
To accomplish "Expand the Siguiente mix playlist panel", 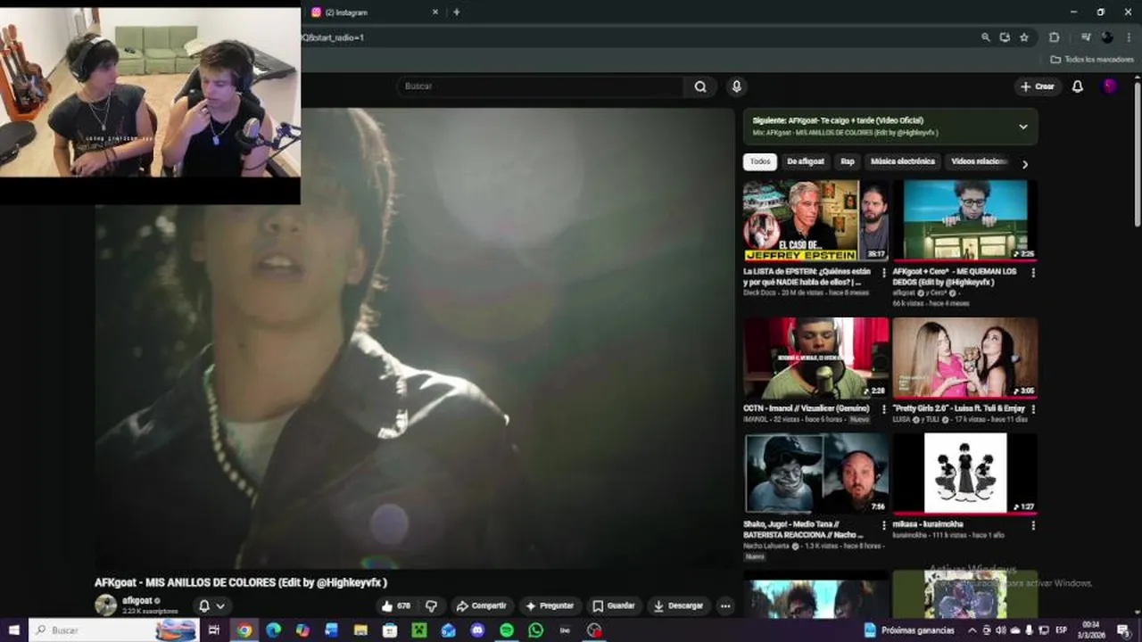I will tap(1023, 127).
